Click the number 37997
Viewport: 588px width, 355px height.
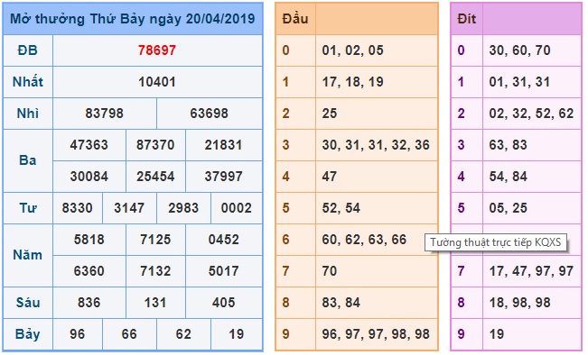(x=223, y=177)
